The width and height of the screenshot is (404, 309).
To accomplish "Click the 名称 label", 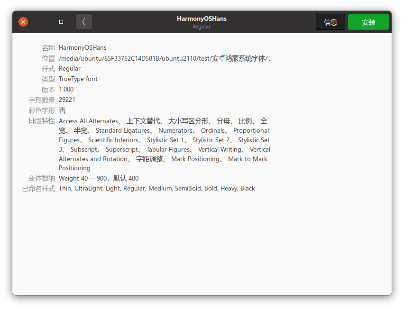I will 48,48.
